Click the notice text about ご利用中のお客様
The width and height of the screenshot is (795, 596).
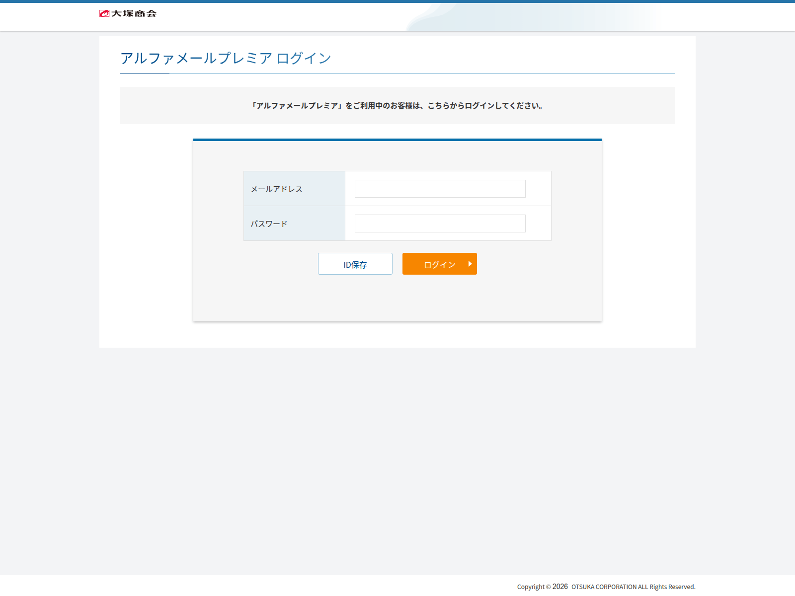click(x=397, y=106)
